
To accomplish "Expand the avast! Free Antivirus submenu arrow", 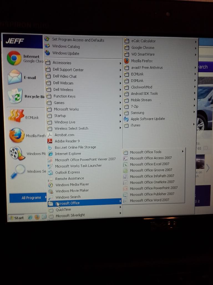I will click(x=196, y=67).
